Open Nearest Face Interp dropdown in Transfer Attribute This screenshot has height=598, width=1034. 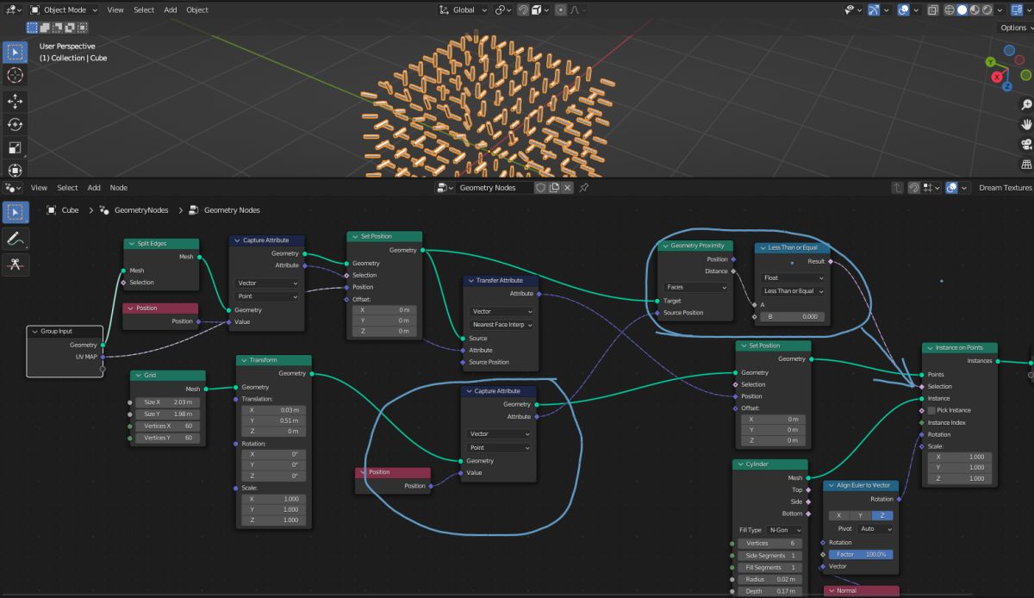point(502,324)
